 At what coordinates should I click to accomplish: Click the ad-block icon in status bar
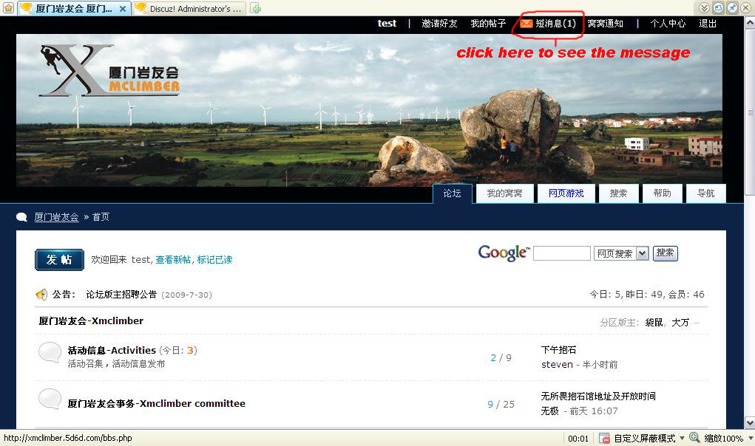click(x=604, y=439)
